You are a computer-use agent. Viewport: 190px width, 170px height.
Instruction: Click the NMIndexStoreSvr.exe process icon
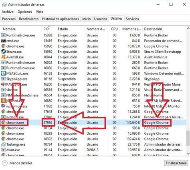coord(3,95)
